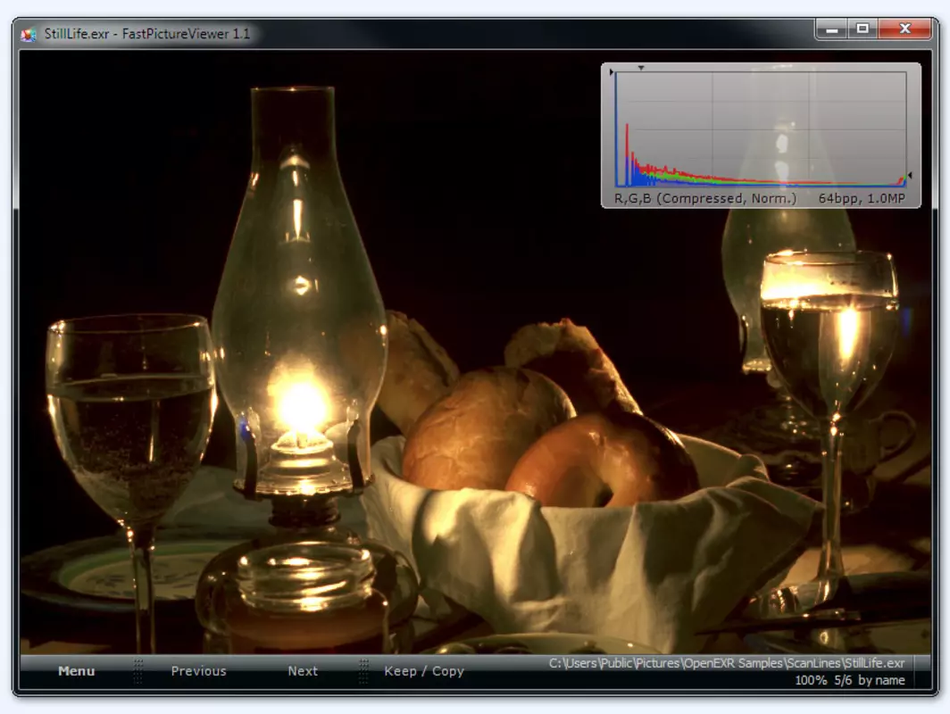Screen dimensions: 950x714
Task: Click the 'by name' sort indicator
Action: pyautogui.click(x=881, y=680)
